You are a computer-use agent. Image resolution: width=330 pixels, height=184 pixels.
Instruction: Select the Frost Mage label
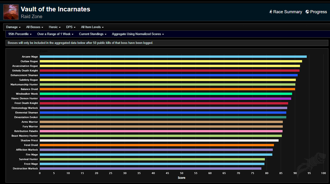click(31, 164)
